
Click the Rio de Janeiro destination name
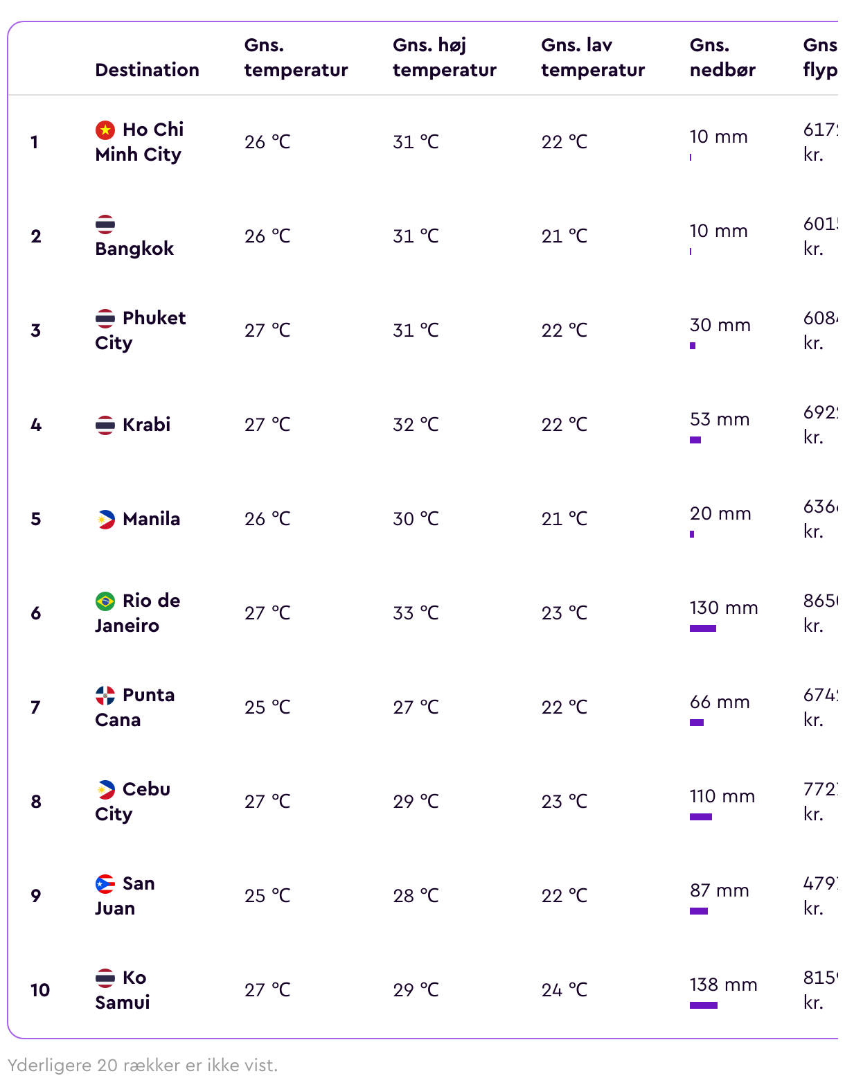tap(137, 613)
